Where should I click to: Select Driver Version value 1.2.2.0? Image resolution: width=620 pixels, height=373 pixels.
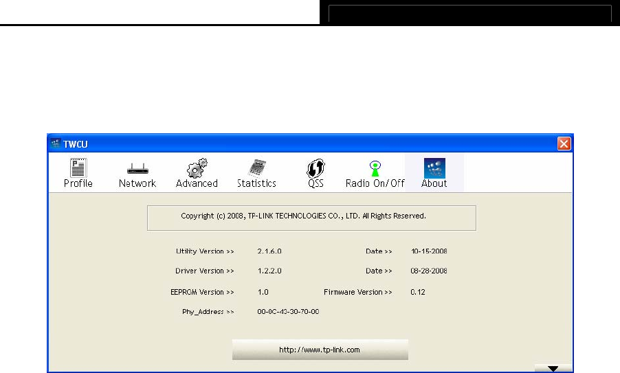click(x=269, y=271)
